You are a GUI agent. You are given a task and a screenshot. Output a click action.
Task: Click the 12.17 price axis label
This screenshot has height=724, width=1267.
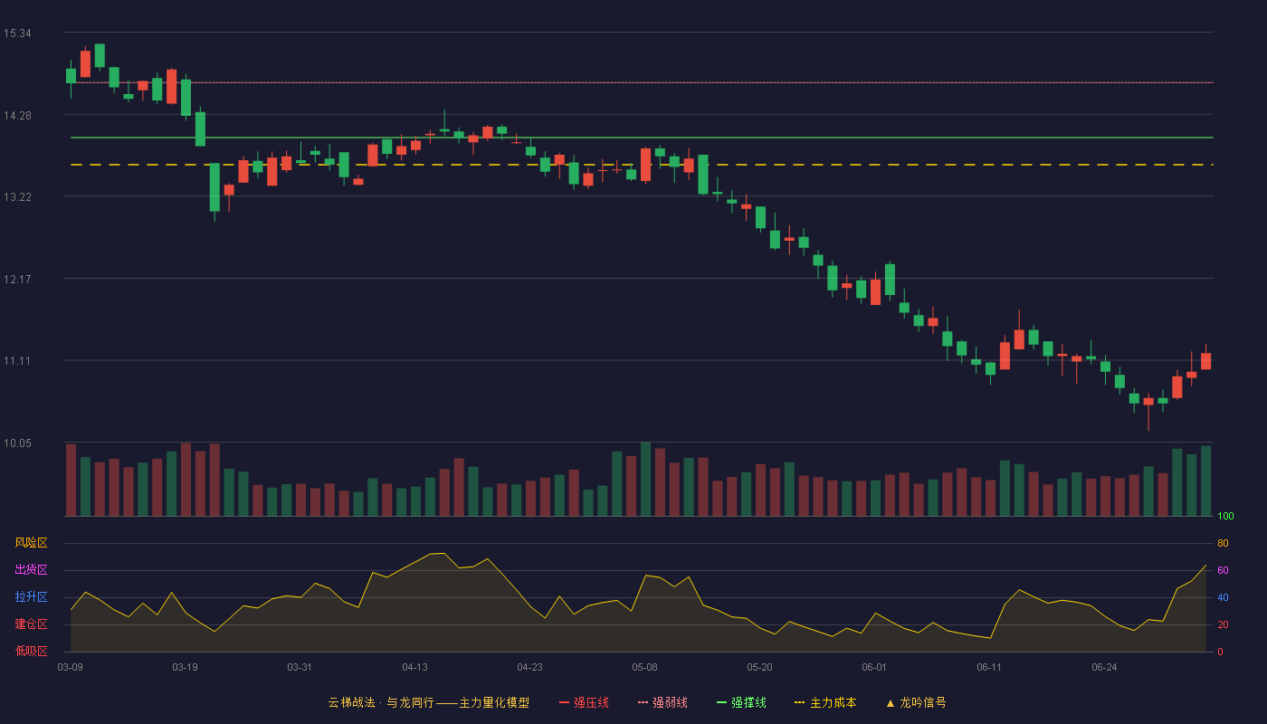tap(17, 279)
